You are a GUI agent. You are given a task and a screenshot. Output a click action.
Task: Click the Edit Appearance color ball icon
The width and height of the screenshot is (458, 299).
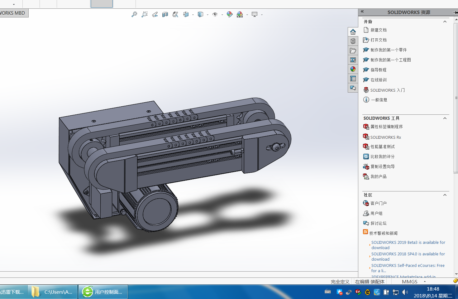tap(230, 14)
